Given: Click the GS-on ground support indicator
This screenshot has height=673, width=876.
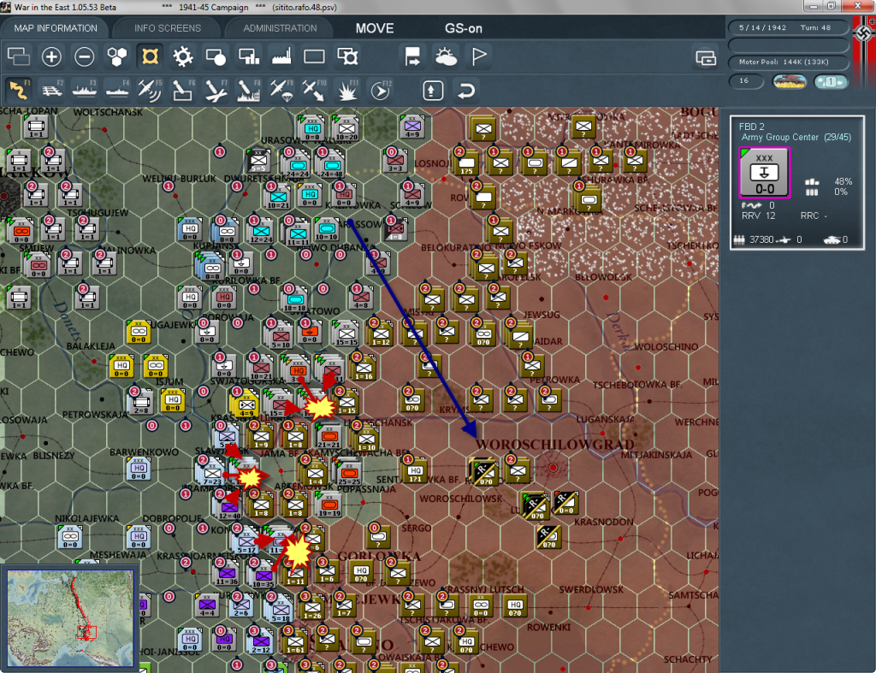Looking at the screenshot, I should coord(463,28).
